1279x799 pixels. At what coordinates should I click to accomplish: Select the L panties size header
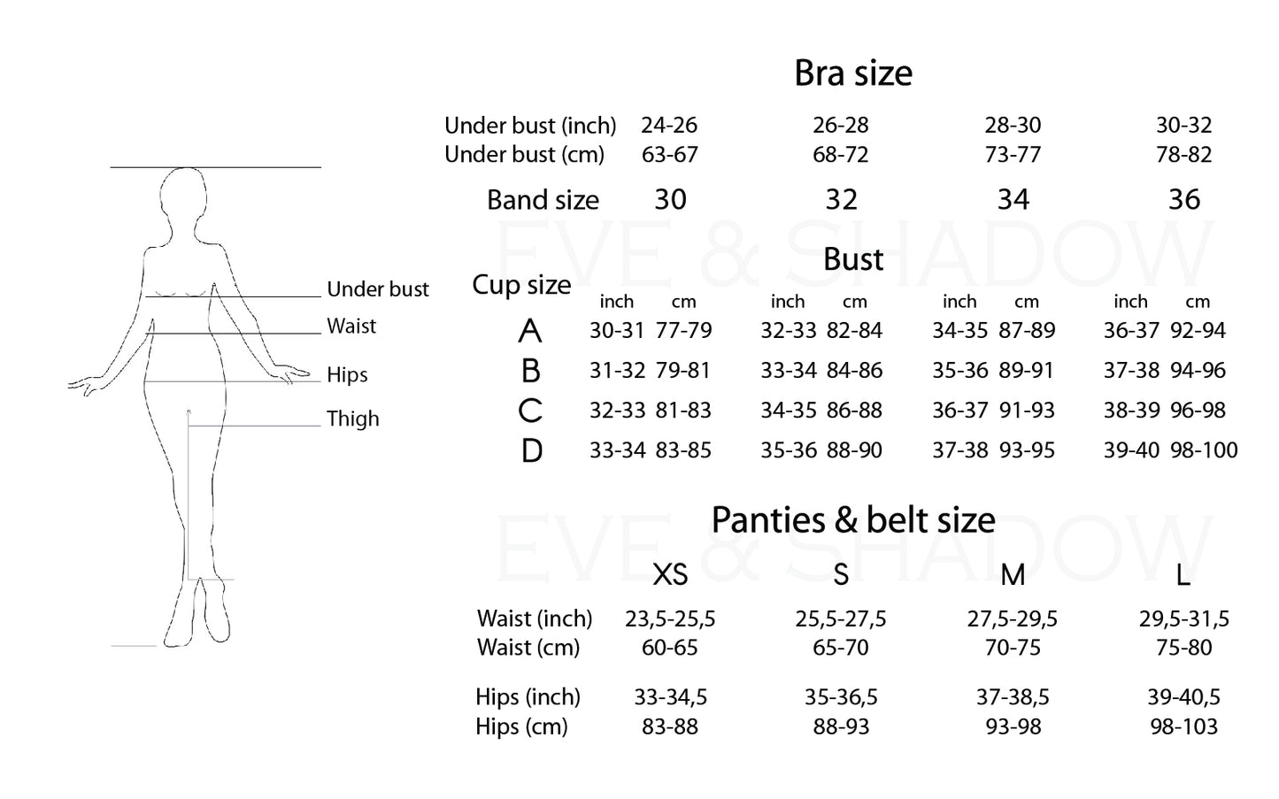pos(1183,575)
